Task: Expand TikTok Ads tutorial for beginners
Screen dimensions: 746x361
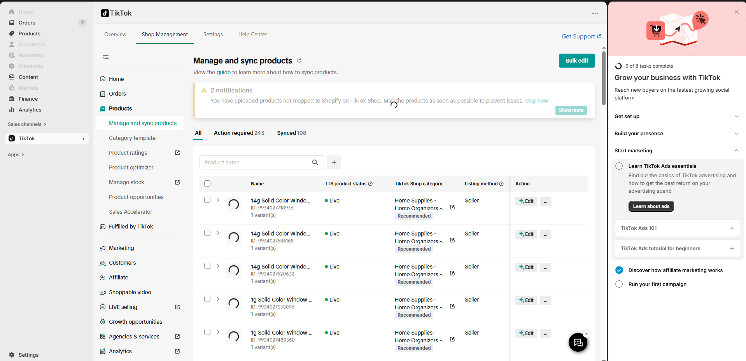Action: (677, 248)
